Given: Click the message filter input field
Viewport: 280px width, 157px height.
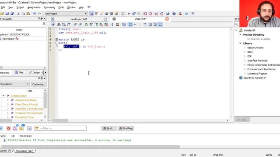Looking at the screenshot, I should pyautogui.click(x=60, y=128).
